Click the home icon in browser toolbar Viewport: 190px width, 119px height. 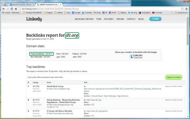[16, 9]
